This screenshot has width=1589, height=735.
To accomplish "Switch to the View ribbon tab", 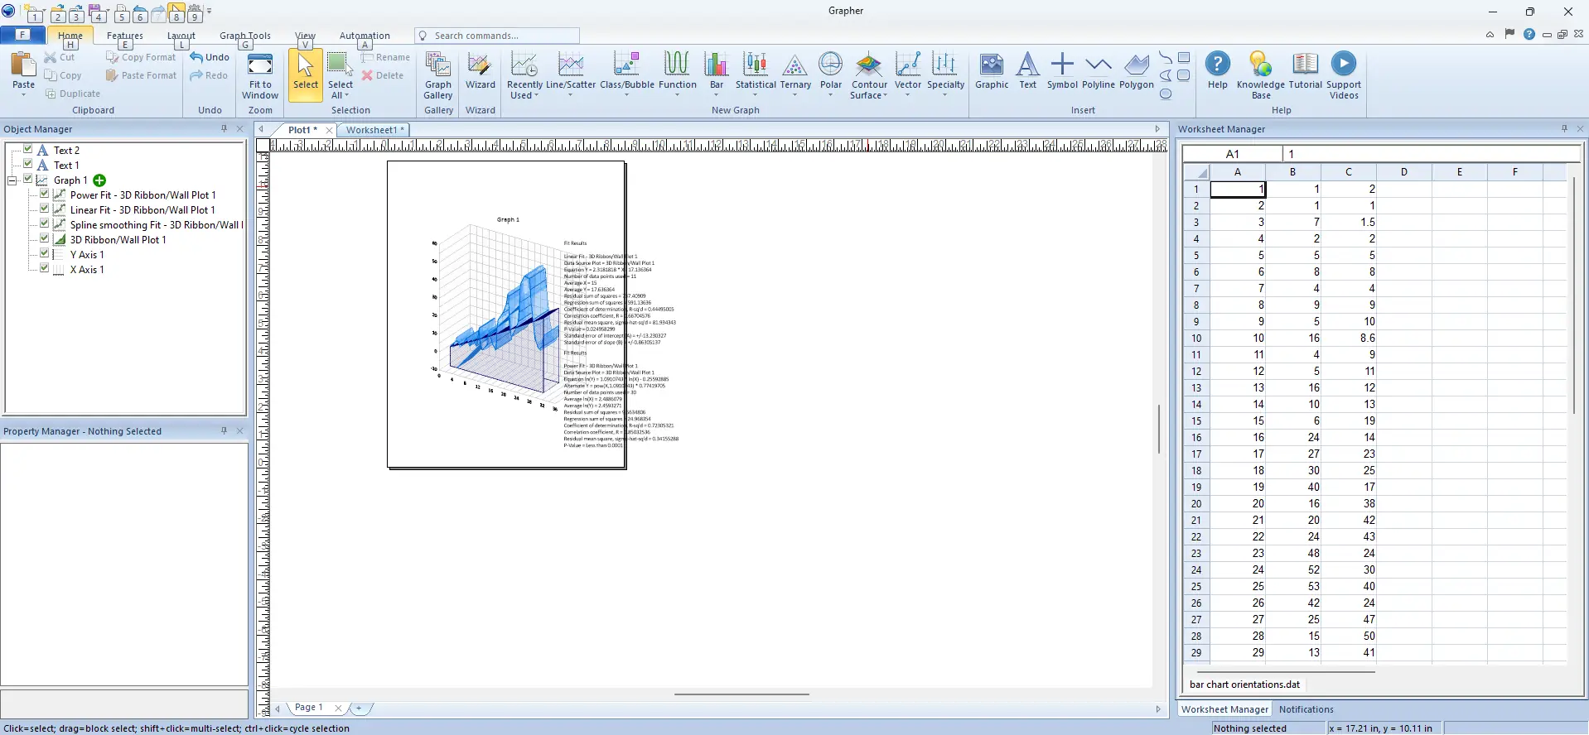I will coord(305,36).
